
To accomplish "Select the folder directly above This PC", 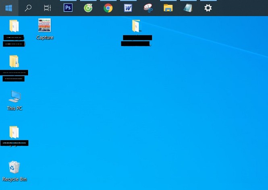I will click(14, 61).
